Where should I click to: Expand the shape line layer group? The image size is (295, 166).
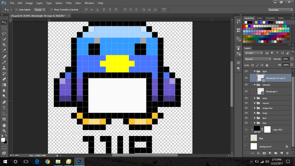tap(254, 108)
